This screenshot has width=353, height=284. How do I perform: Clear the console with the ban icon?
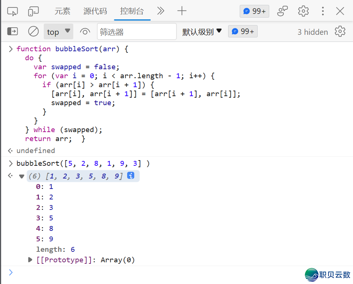[x=34, y=31]
